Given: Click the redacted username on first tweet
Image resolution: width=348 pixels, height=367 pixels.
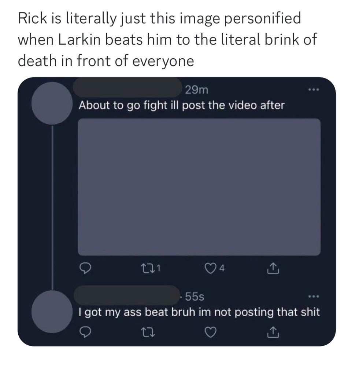Looking at the screenshot, I should [x=127, y=88].
